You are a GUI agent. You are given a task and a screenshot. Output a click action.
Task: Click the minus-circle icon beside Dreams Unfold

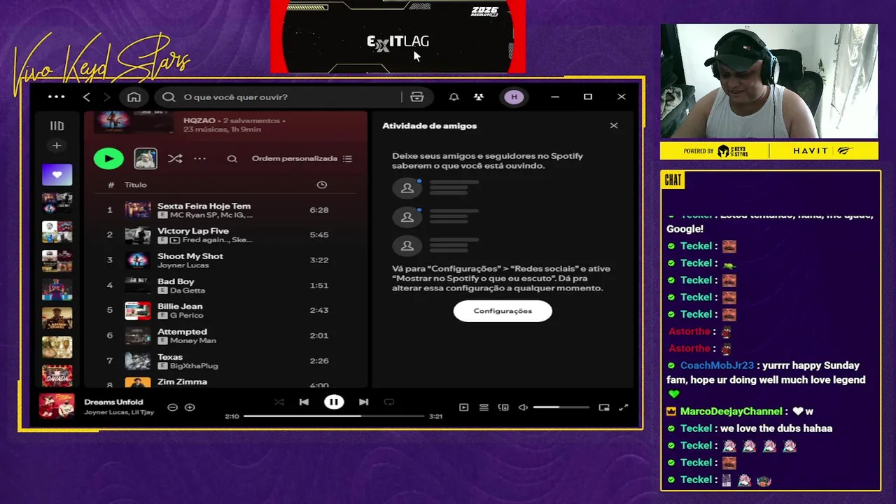172,407
